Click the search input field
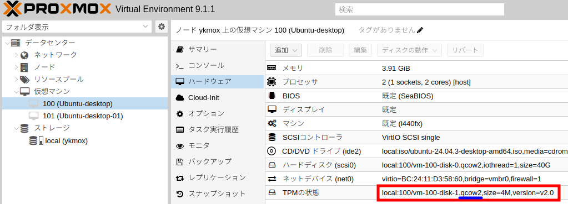 click(x=420, y=10)
